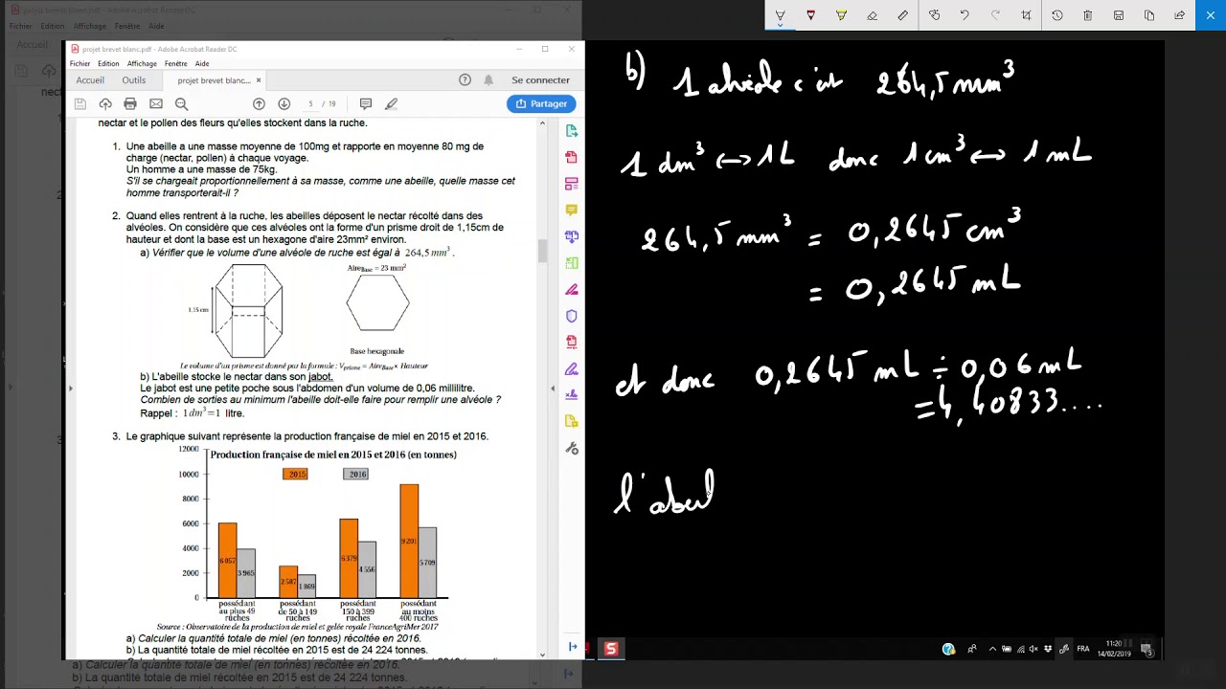
Task: Redo the ink stroke
Action: pyautogui.click(x=995, y=15)
